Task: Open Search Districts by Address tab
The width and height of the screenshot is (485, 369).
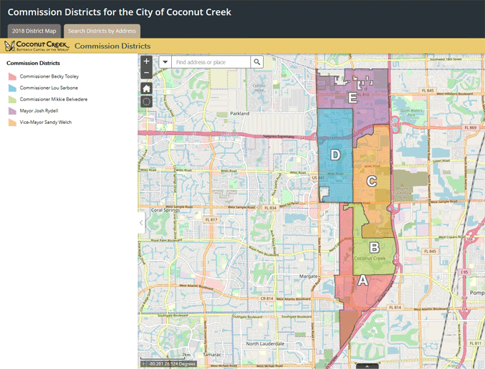Action: tap(102, 31)
